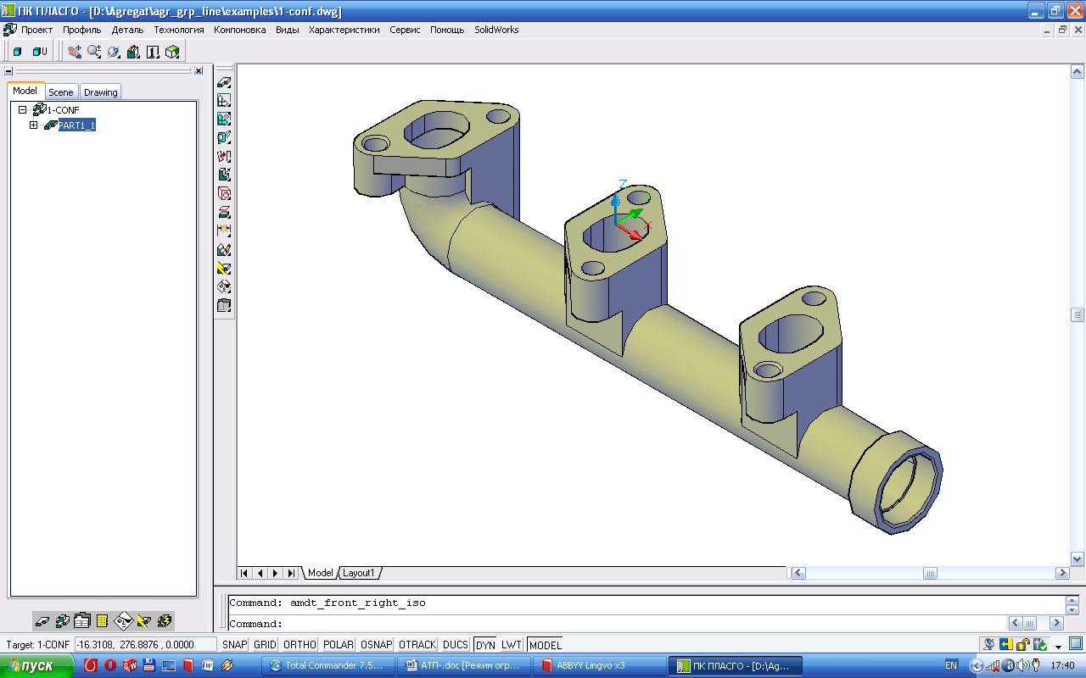Click the bottom table icon in the vertical toolbar

pos(224,306)
